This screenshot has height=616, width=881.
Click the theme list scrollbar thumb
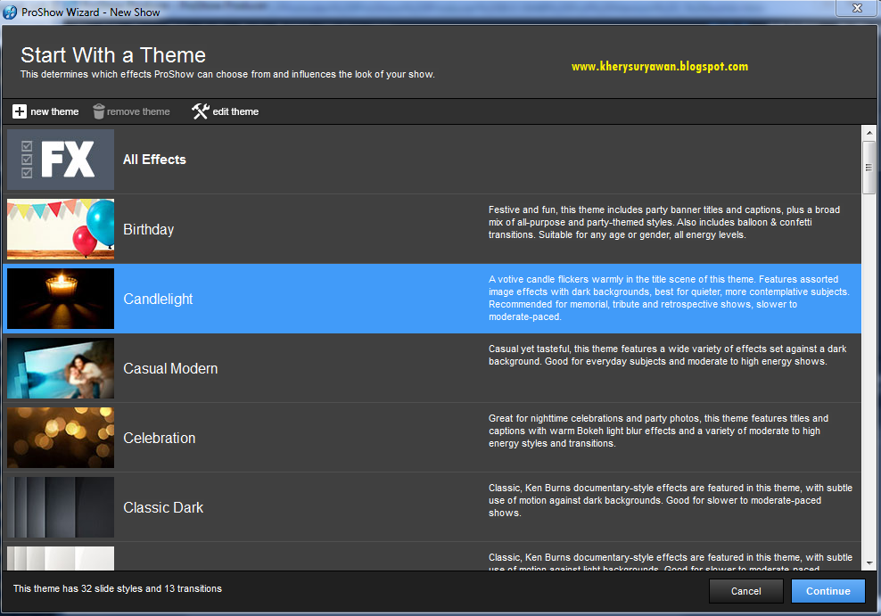click(x=869, y=168)
